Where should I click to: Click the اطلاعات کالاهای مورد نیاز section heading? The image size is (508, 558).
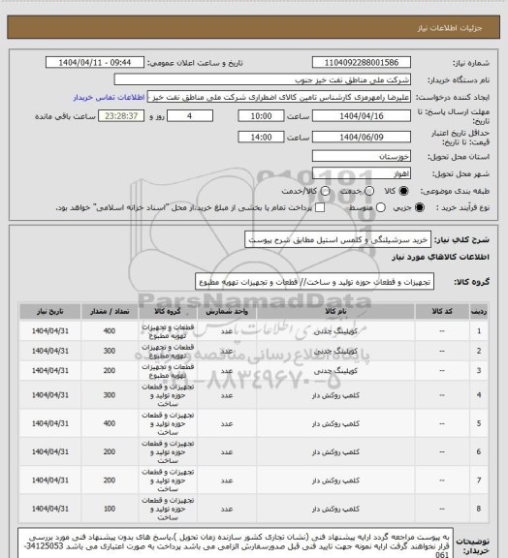pyautogui.click(x=441, y=257)
